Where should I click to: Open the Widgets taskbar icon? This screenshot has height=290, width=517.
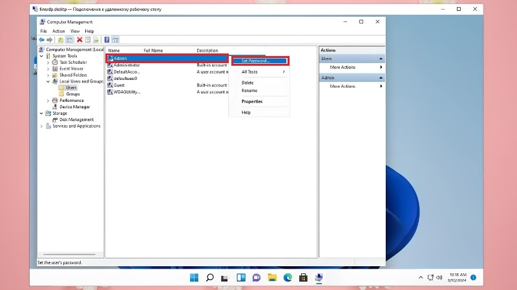[241, 278]
